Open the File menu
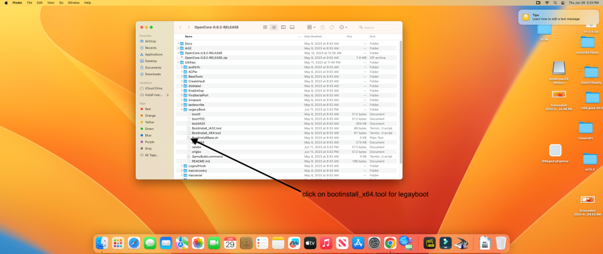 click(30, 2)
